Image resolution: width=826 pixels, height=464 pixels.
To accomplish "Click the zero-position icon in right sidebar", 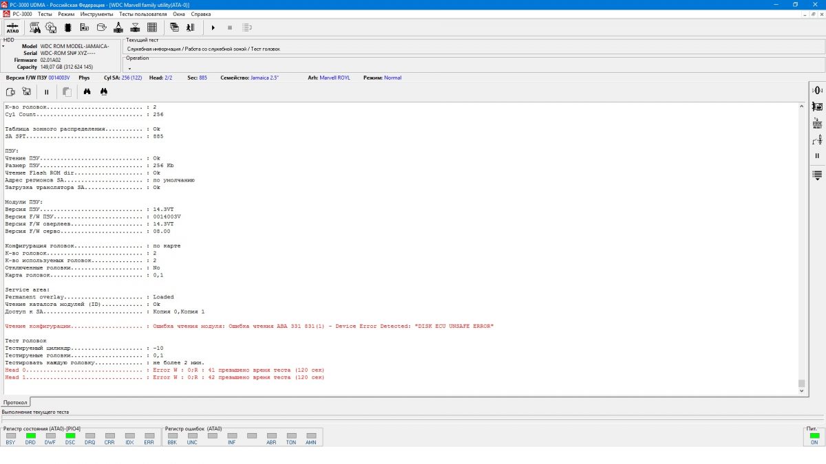I will [x=817, y=90].
